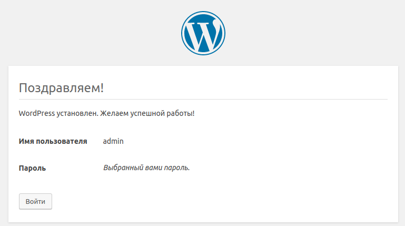Click the admin username value
The width and height of the screenshot is (405, 226).
point(113,141)
